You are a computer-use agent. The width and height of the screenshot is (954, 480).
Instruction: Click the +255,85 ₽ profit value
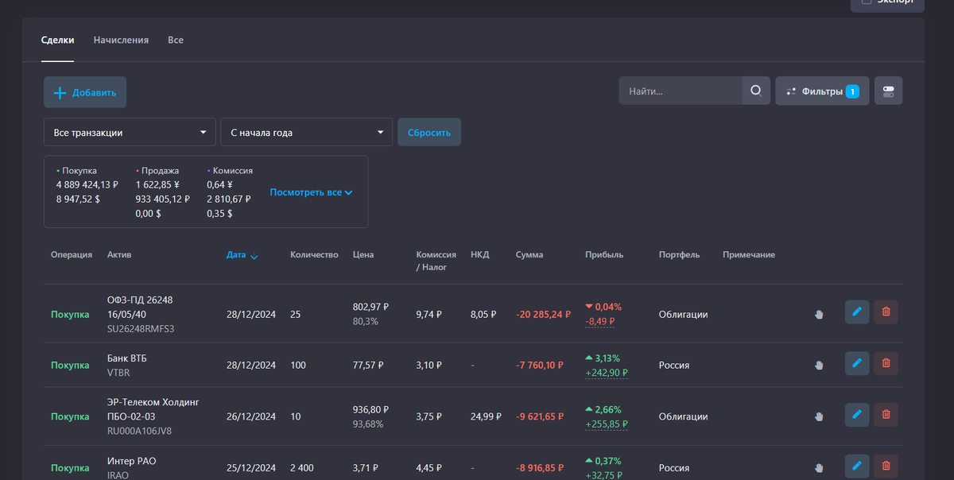[607, 424]
